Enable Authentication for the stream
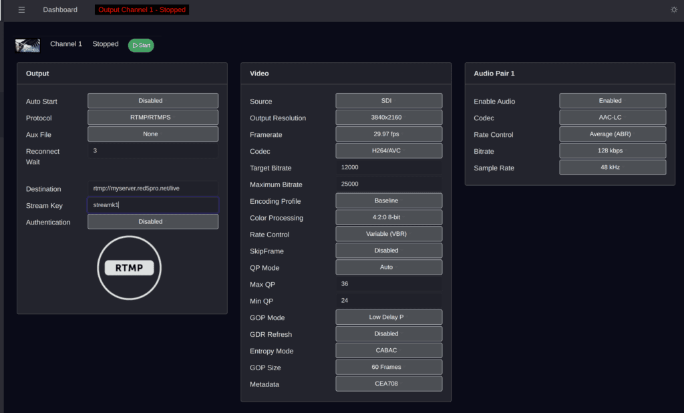Image resolution: width=684 pixels, height=413 pixels. (152, 221)
